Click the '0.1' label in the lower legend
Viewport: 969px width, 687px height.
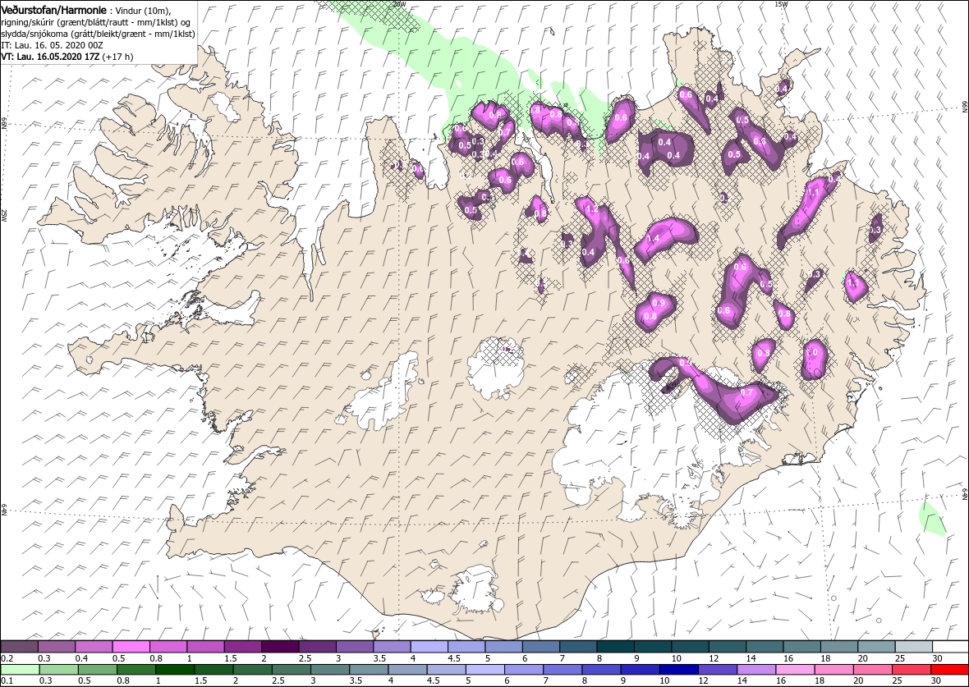[x=7, y=681]
